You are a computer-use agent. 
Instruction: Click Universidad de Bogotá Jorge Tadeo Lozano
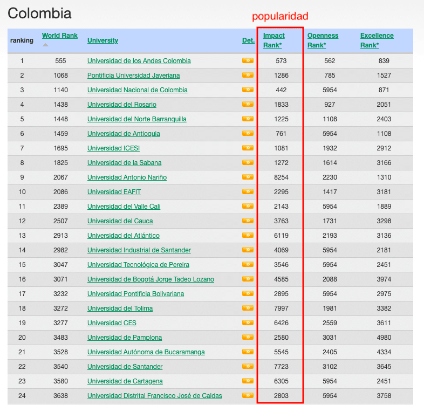(151, 279)
